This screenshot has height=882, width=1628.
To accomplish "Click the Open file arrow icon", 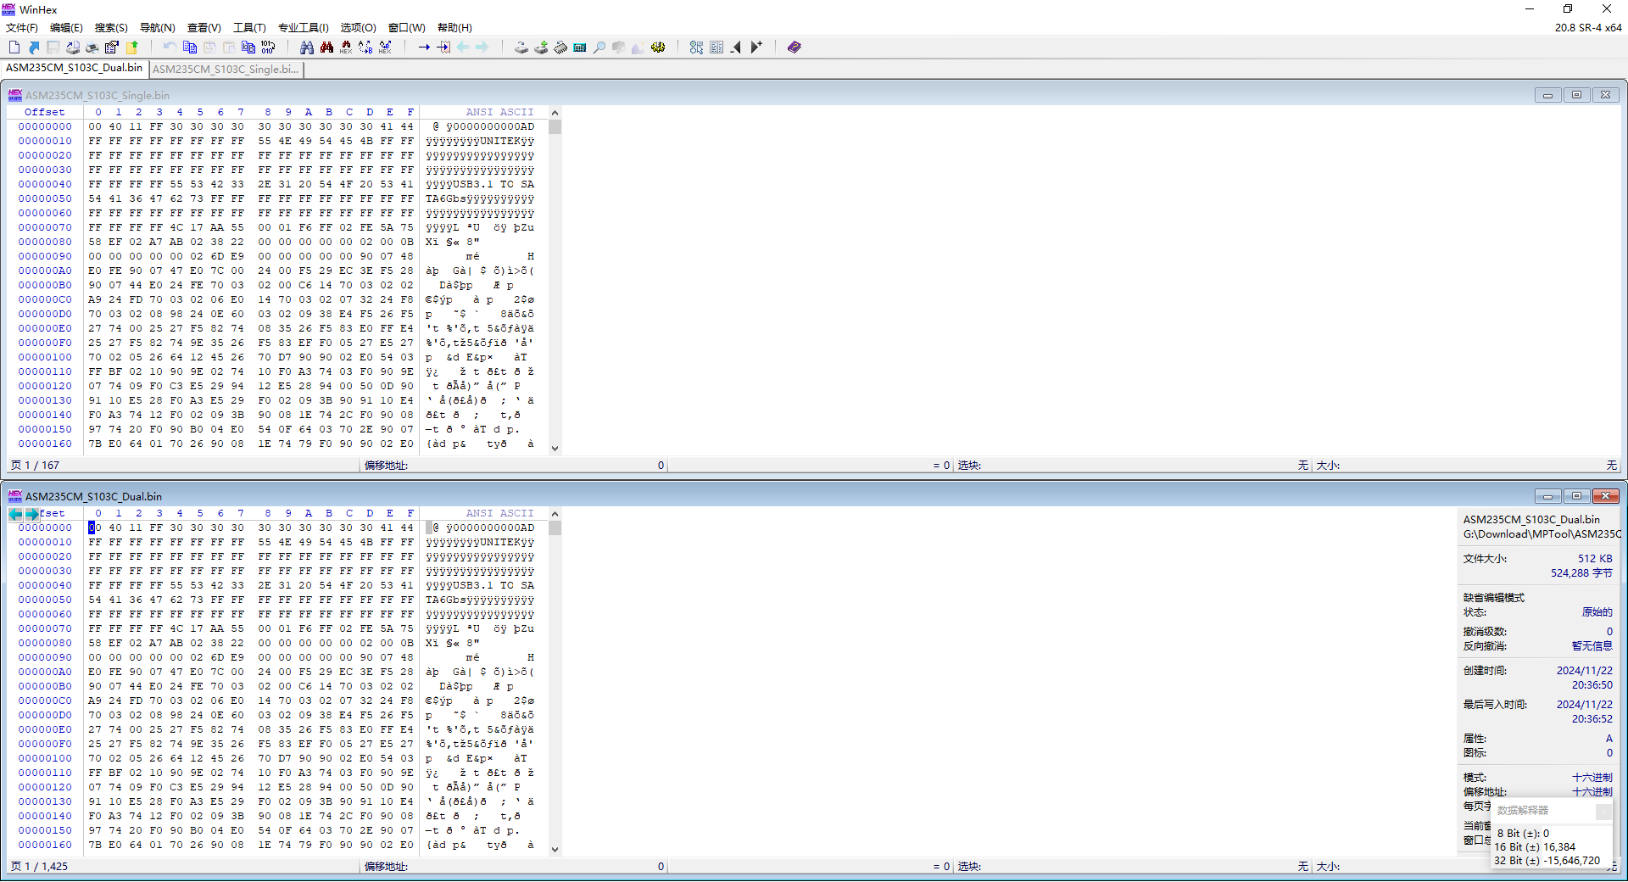I will click(x=34, y=47).
